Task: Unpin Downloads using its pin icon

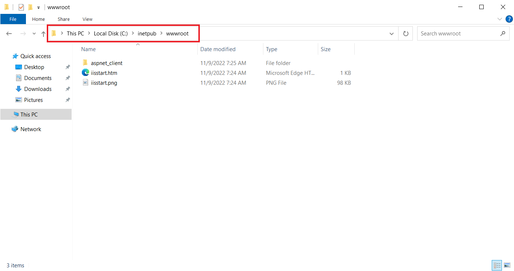Action: click(x=68, y=89)
